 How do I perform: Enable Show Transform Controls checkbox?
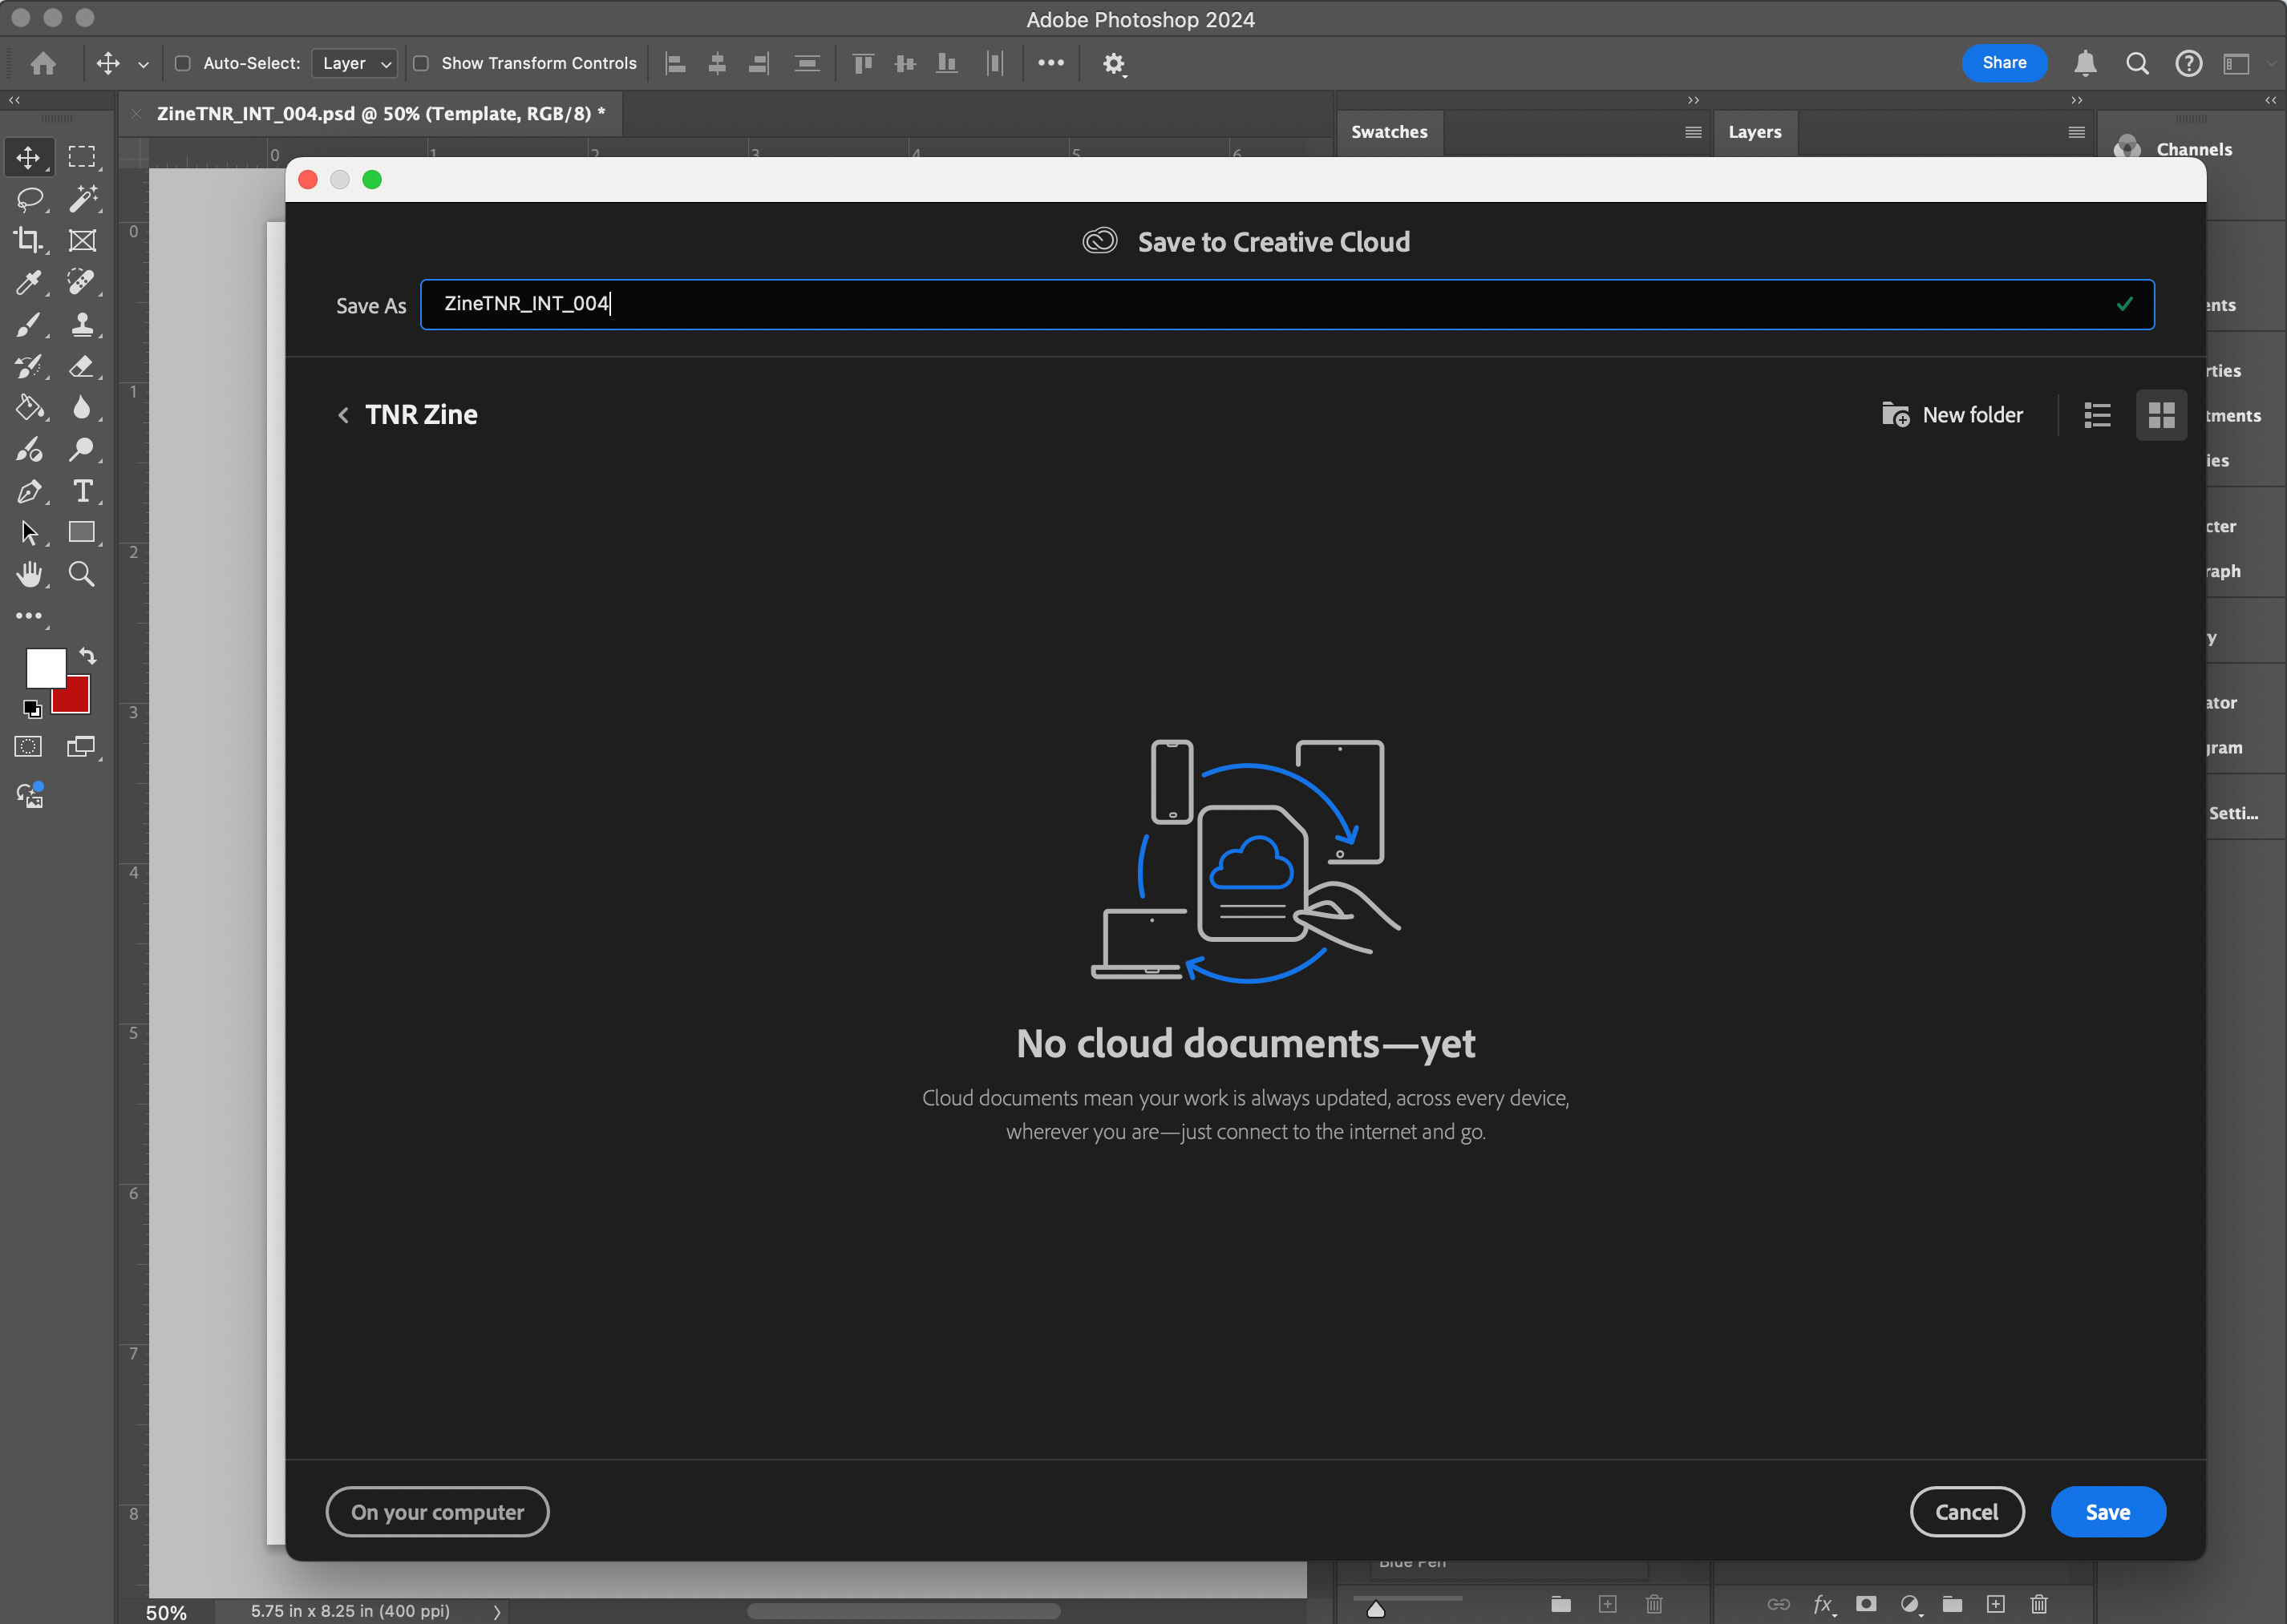(421, 63)
